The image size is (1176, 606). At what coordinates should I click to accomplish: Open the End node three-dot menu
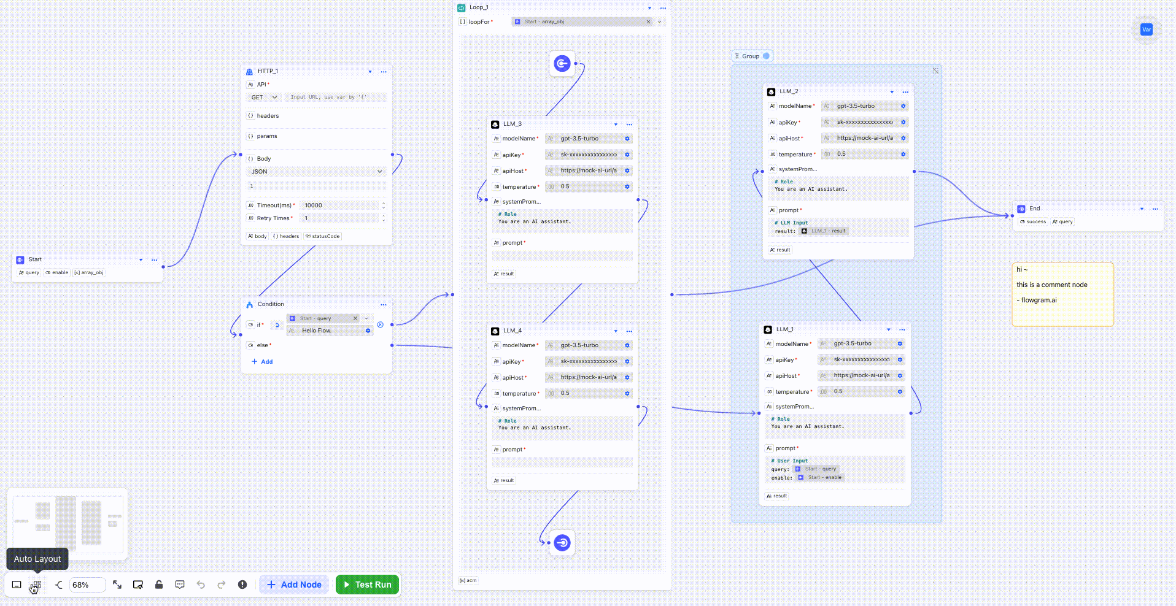1155,209
